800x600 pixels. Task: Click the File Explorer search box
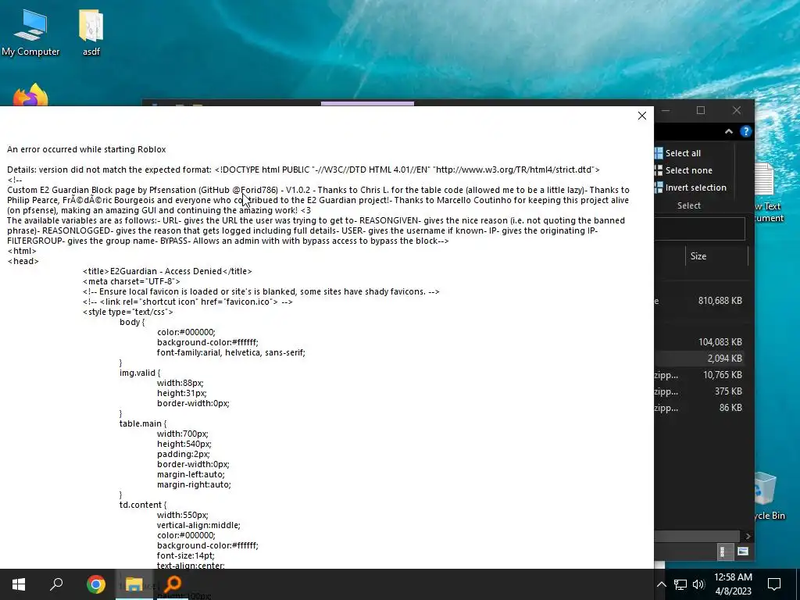click(x=699, y=230)
